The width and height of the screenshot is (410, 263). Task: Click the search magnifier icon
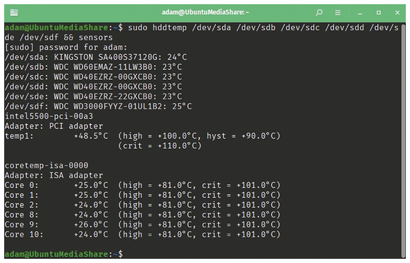[x=318, y=12]
